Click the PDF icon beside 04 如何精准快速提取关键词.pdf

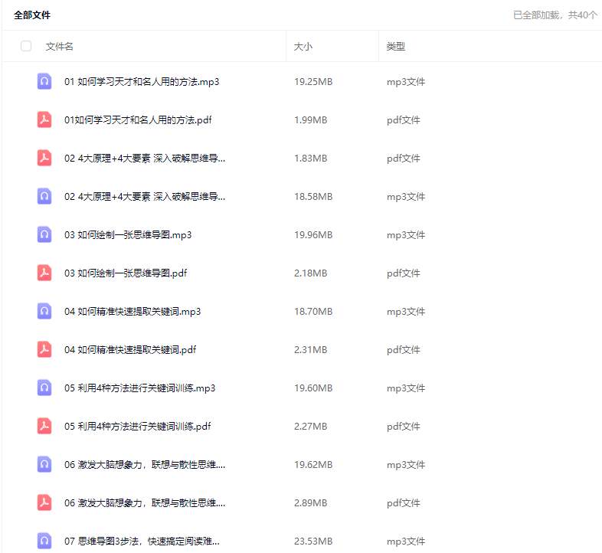tap(44, 349)
